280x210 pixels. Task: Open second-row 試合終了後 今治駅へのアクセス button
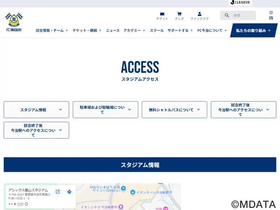pos(36,130)
